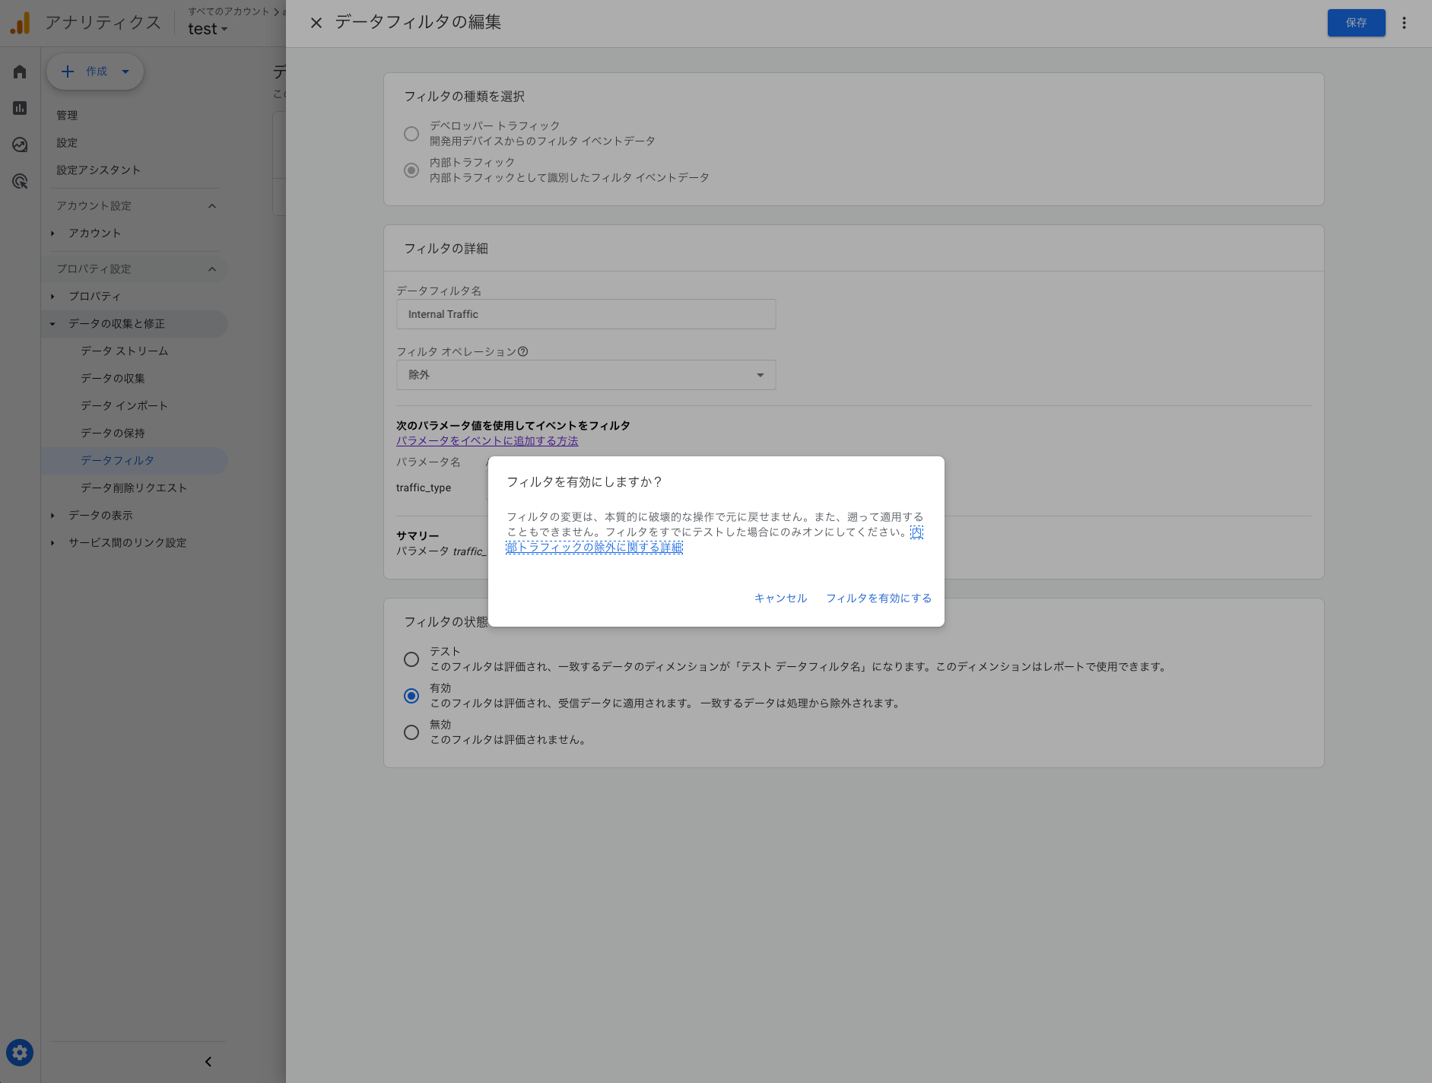
Task: Click the Google Analytics logo
Action: click(21, 22)
